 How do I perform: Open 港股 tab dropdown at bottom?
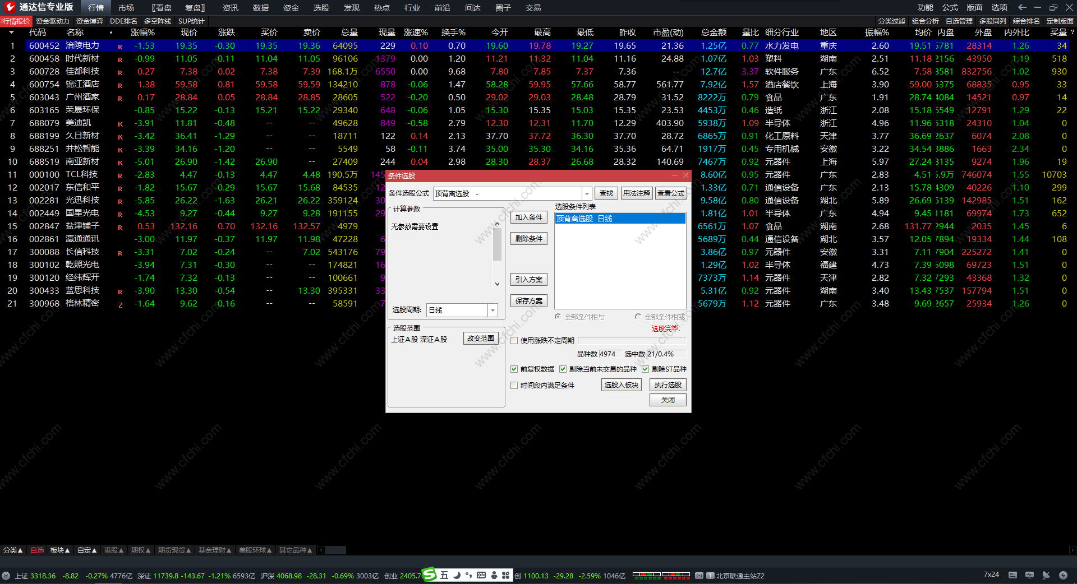tap(114, 550)
